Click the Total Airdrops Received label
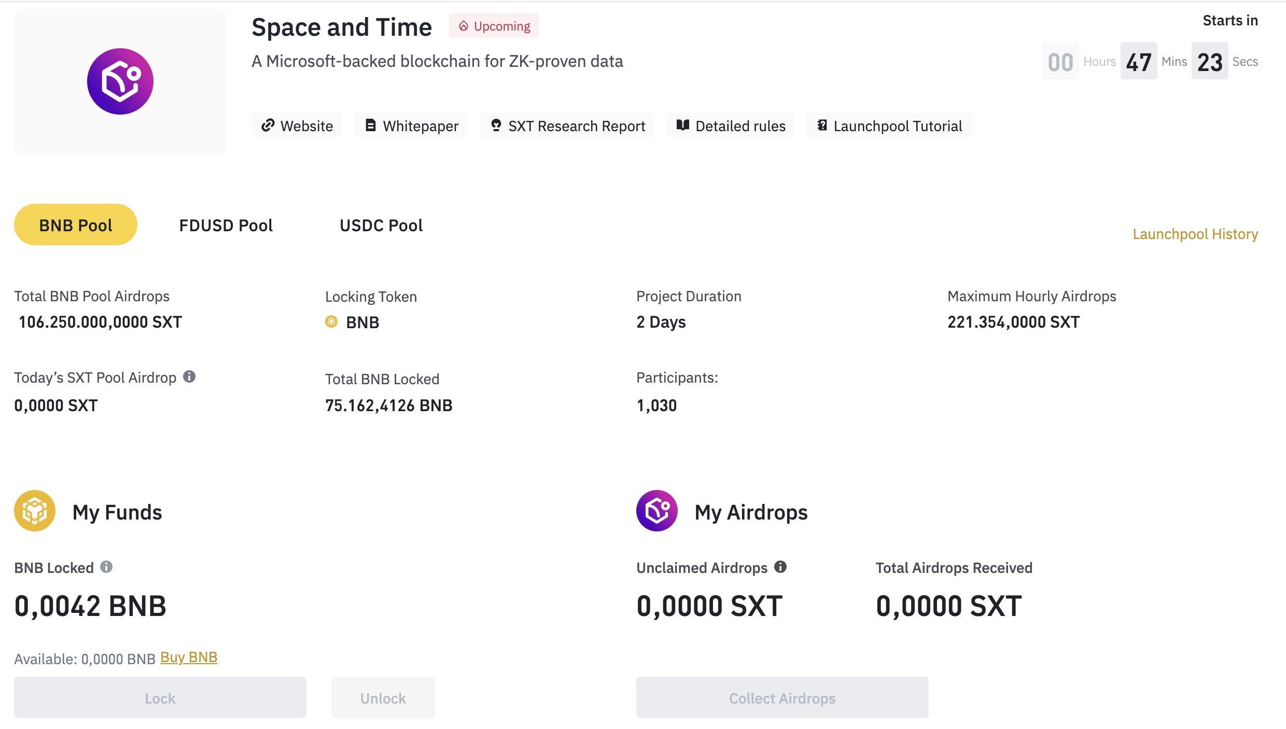The width and height of the screenshot is (1286, 729). coord(954,568)
